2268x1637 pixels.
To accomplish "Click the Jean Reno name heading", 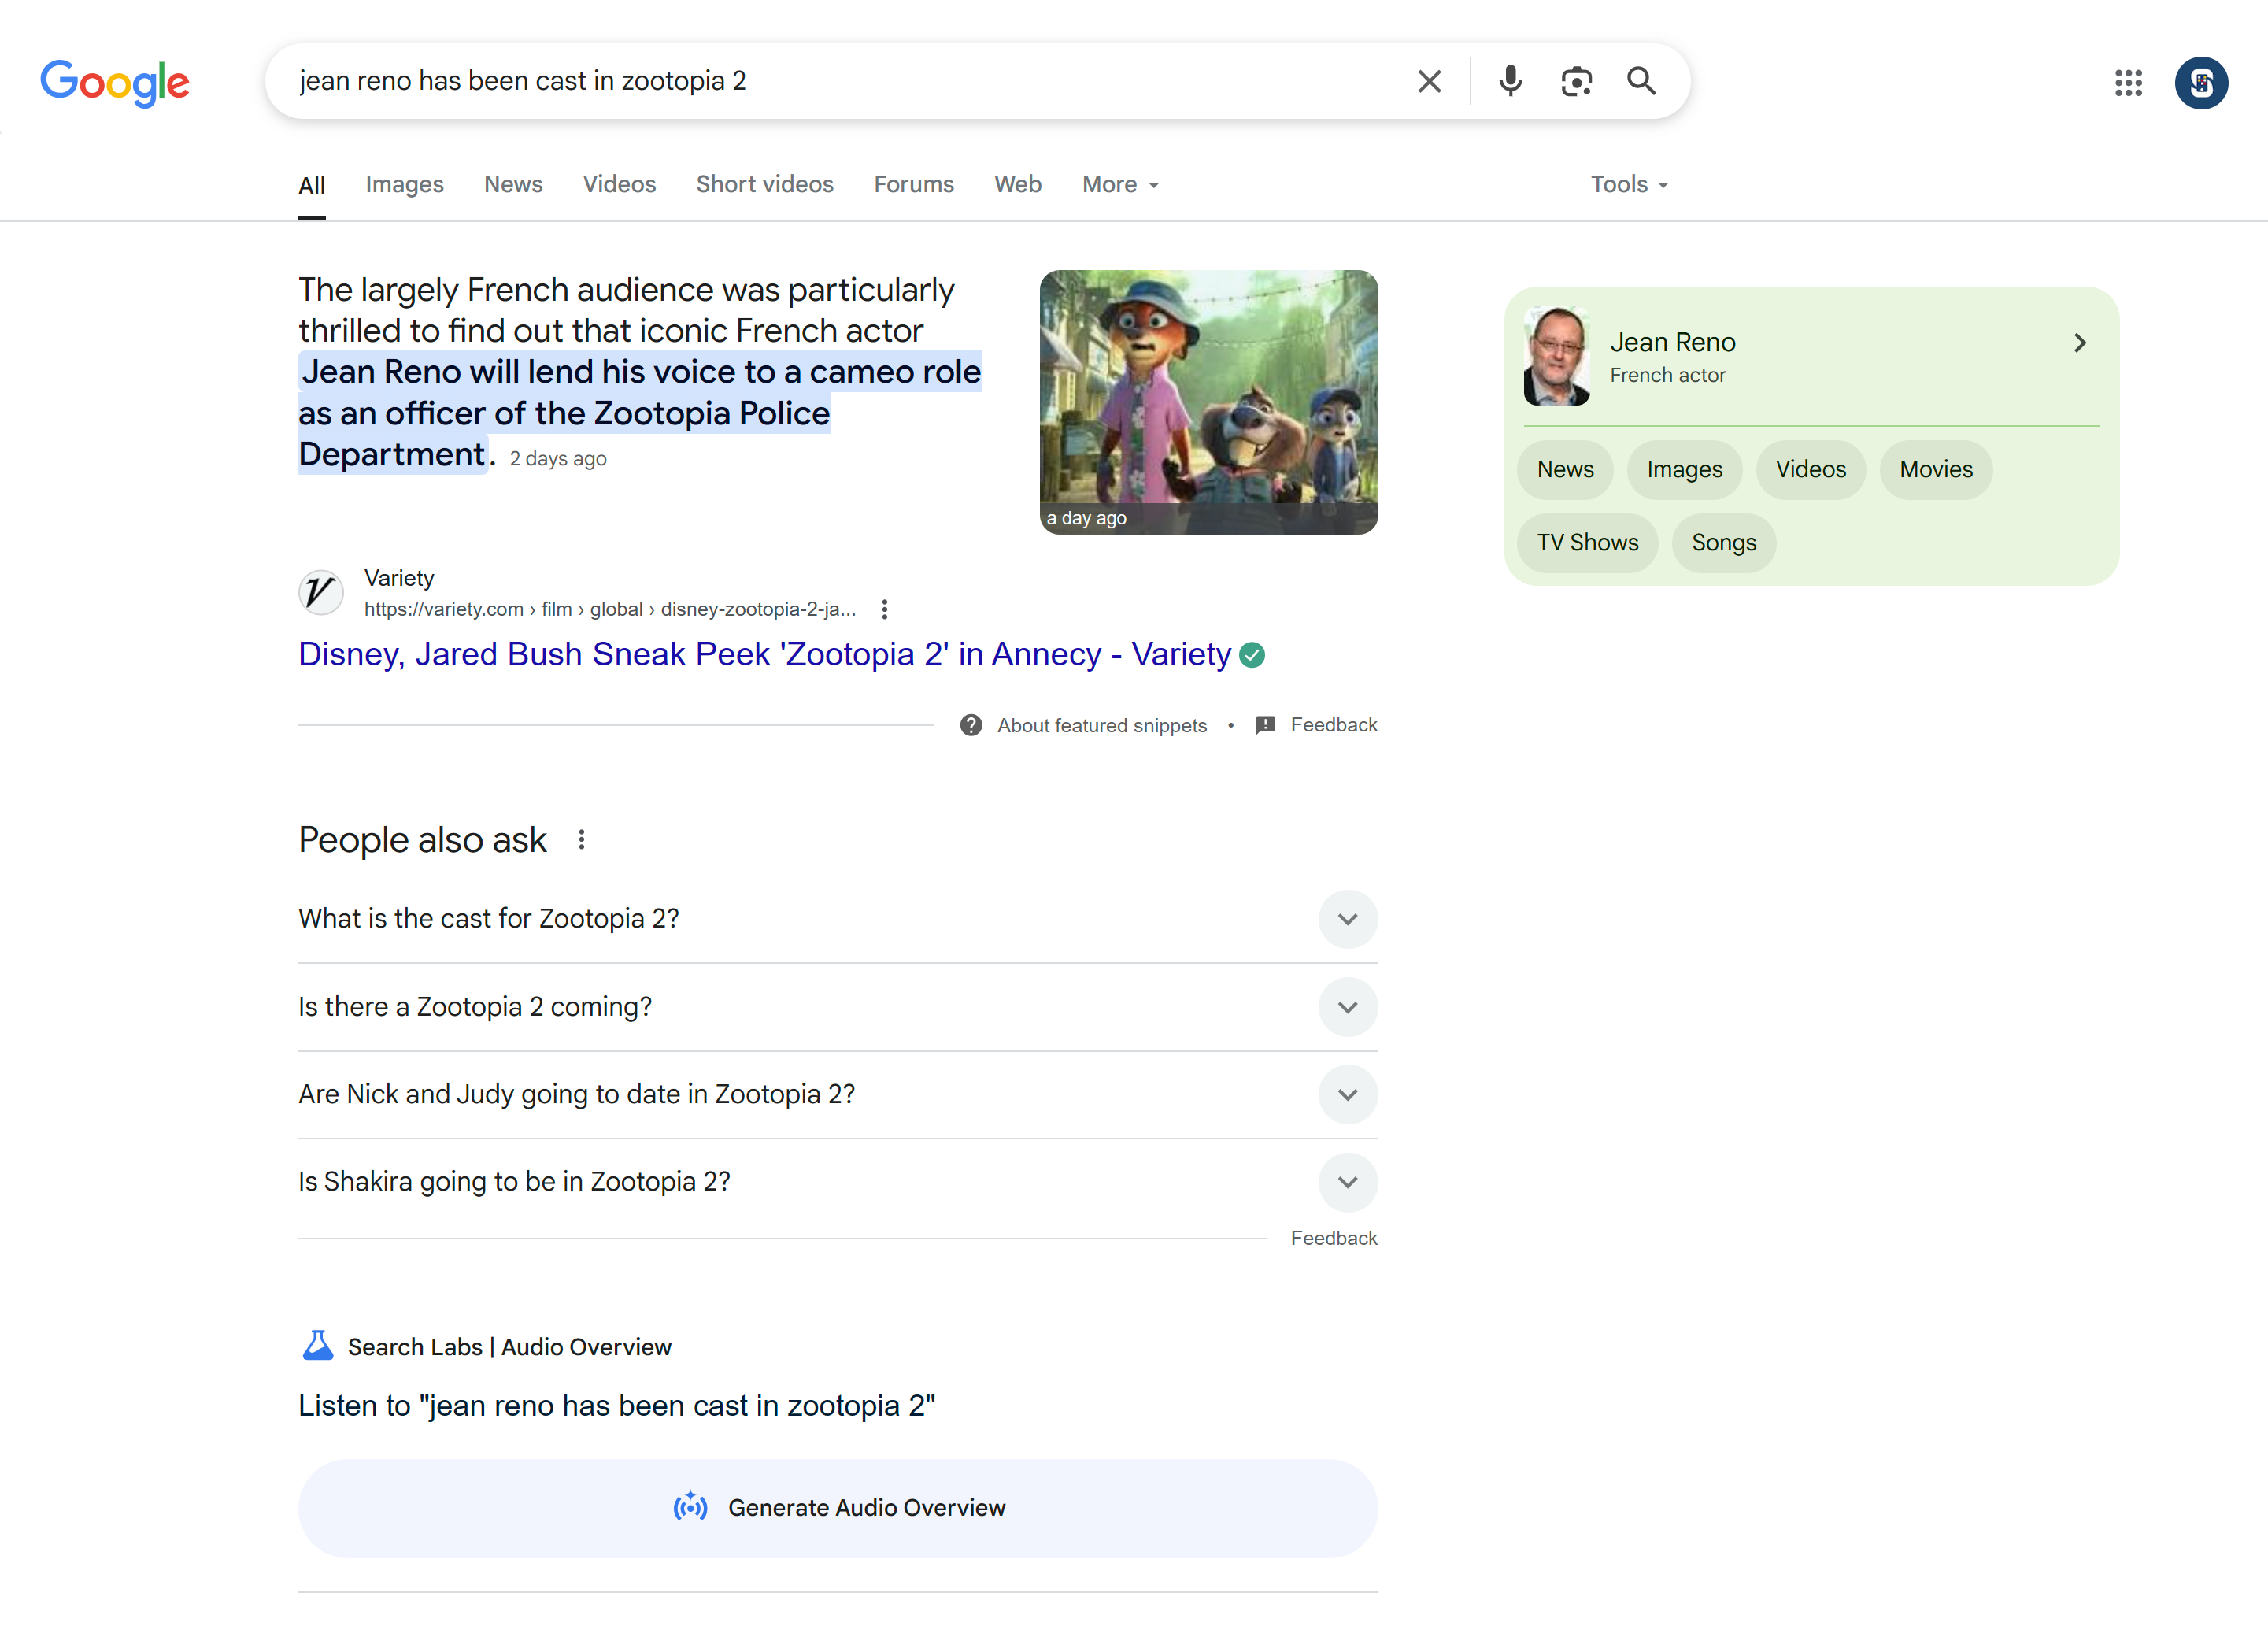I will [x=1672, y=343].
